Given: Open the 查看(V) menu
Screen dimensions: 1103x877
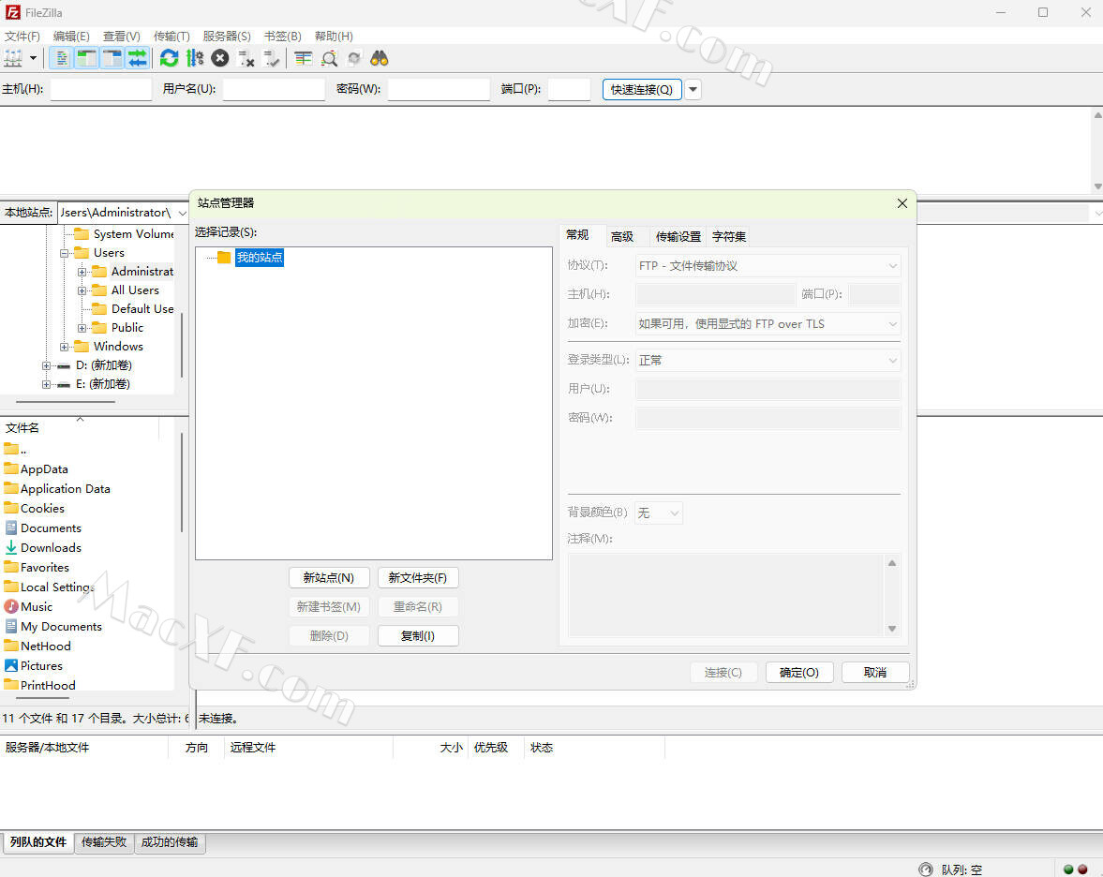Looking at the screenshot, I should click(121, 36).
